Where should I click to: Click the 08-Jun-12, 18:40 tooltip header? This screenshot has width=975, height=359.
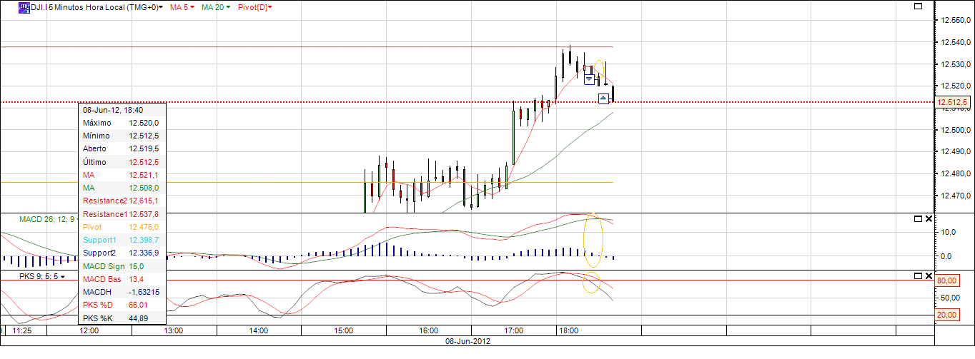(122, 110)
